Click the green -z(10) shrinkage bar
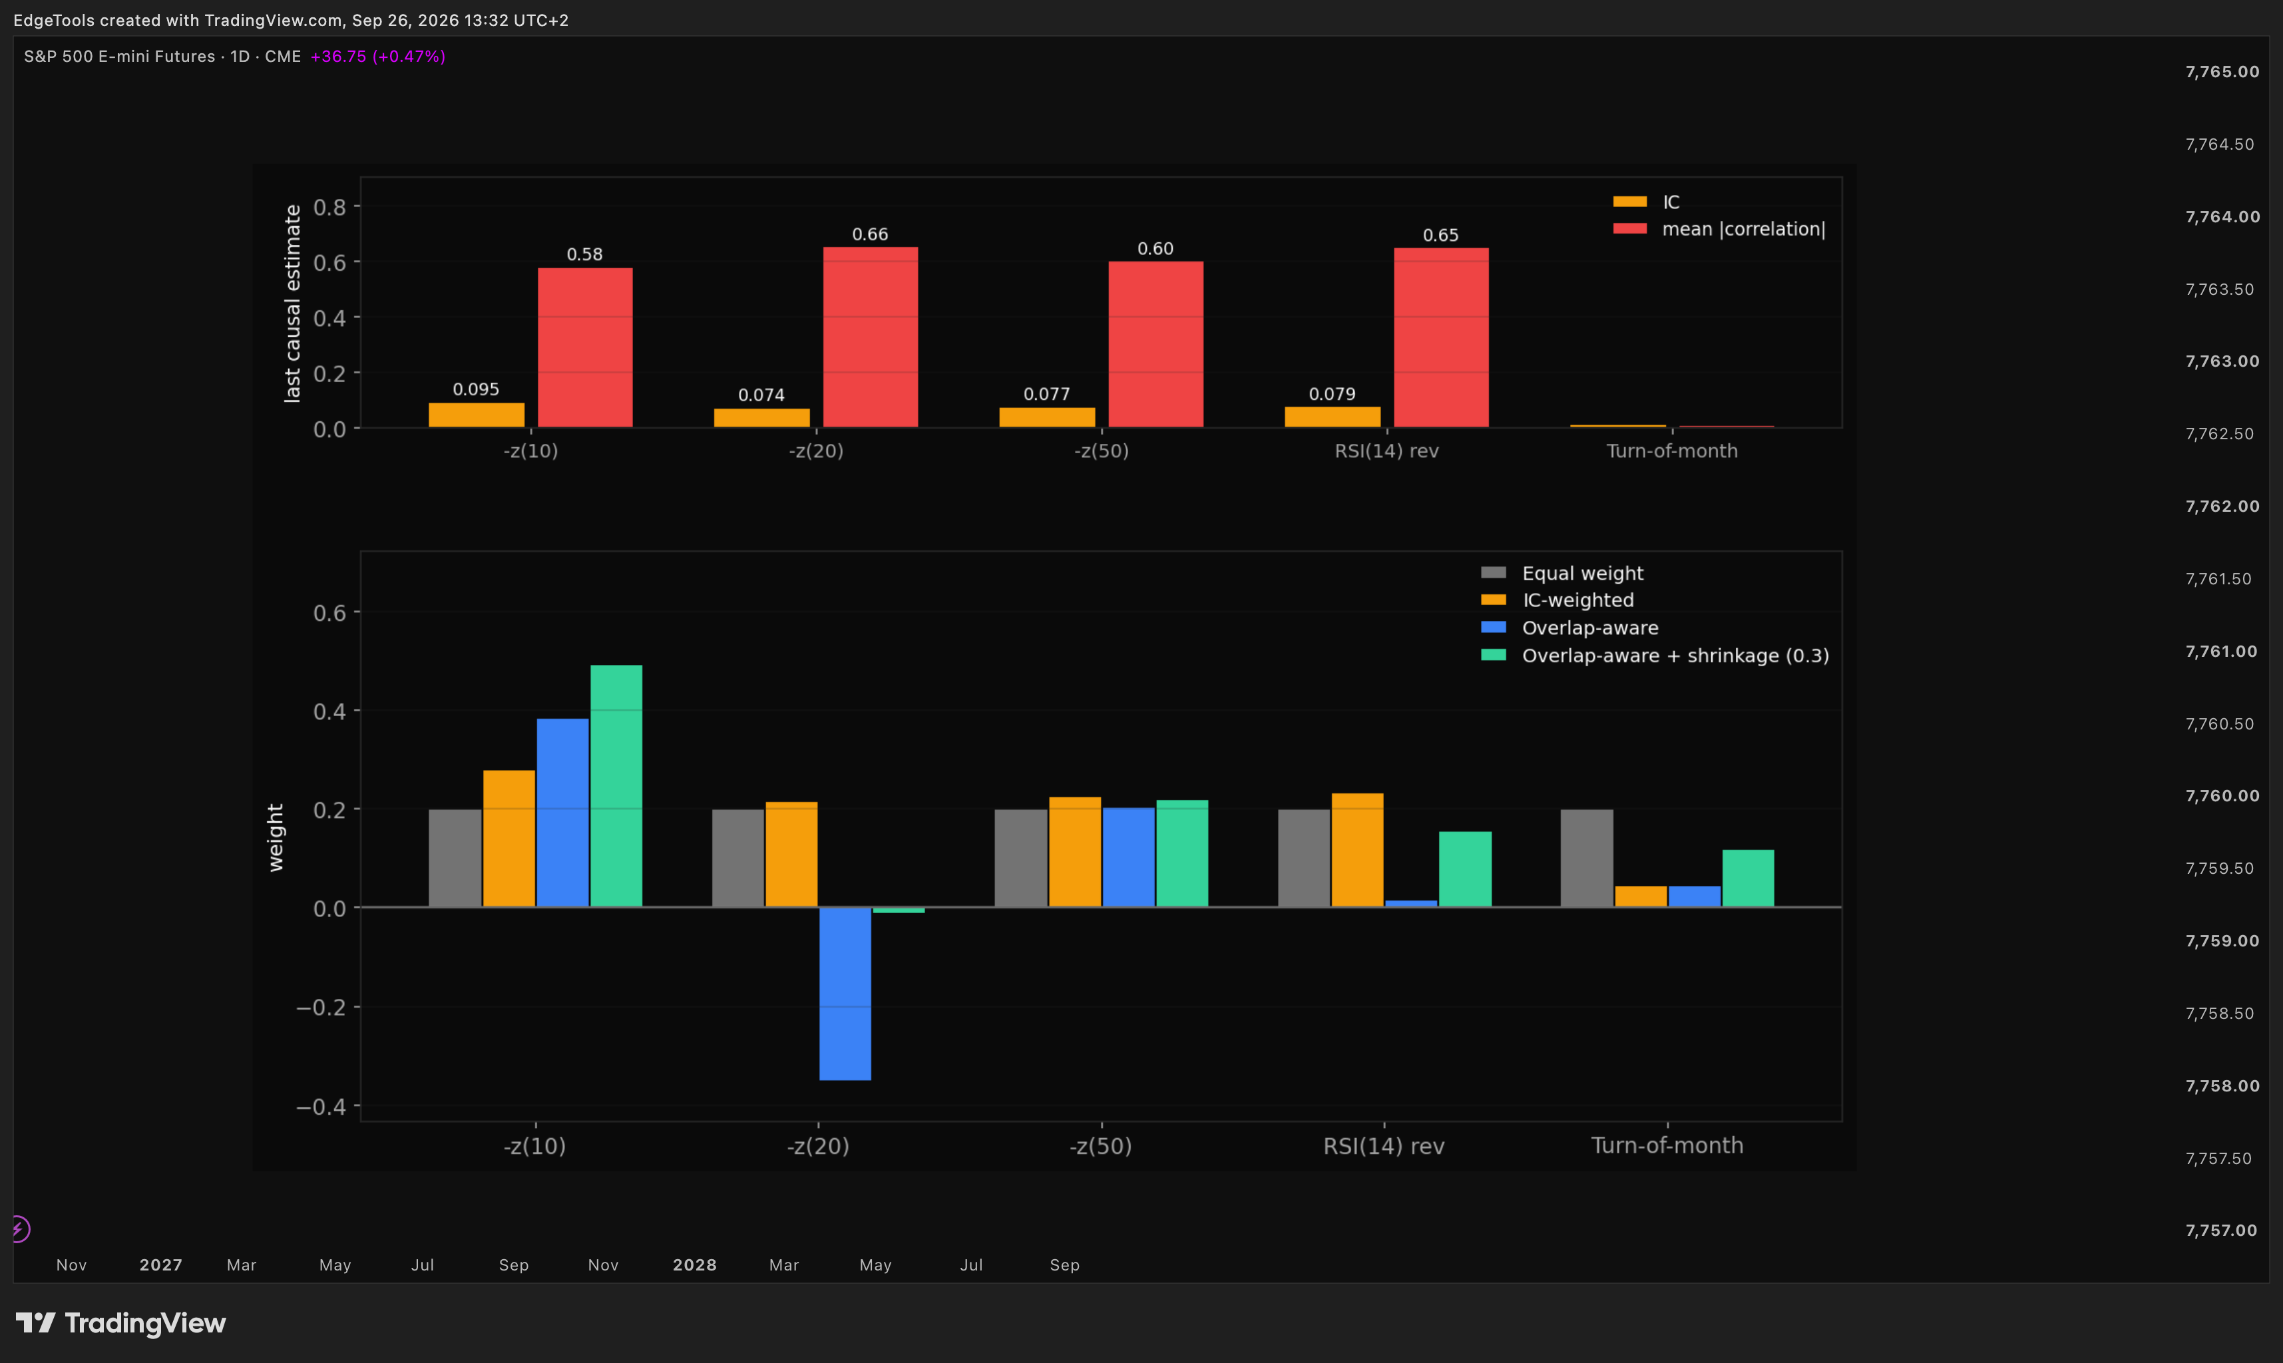The width and height of the screenshot is (2283, 1363). coord(616,786)
